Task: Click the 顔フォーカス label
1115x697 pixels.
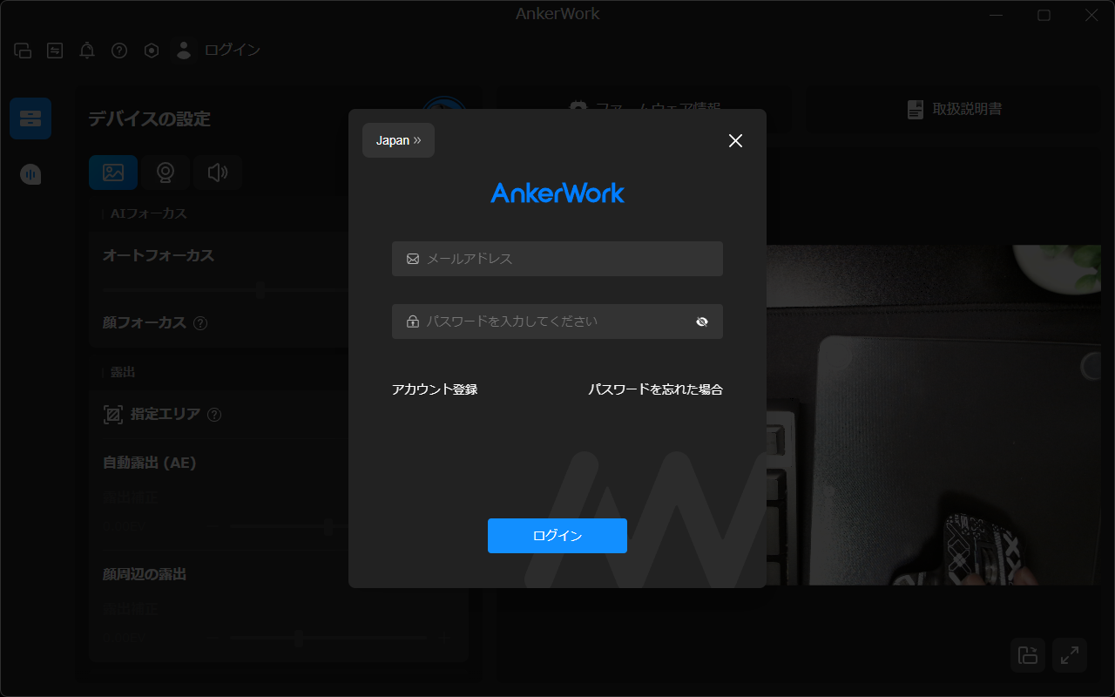Action: pyautogui.click(x=145, y=322)
